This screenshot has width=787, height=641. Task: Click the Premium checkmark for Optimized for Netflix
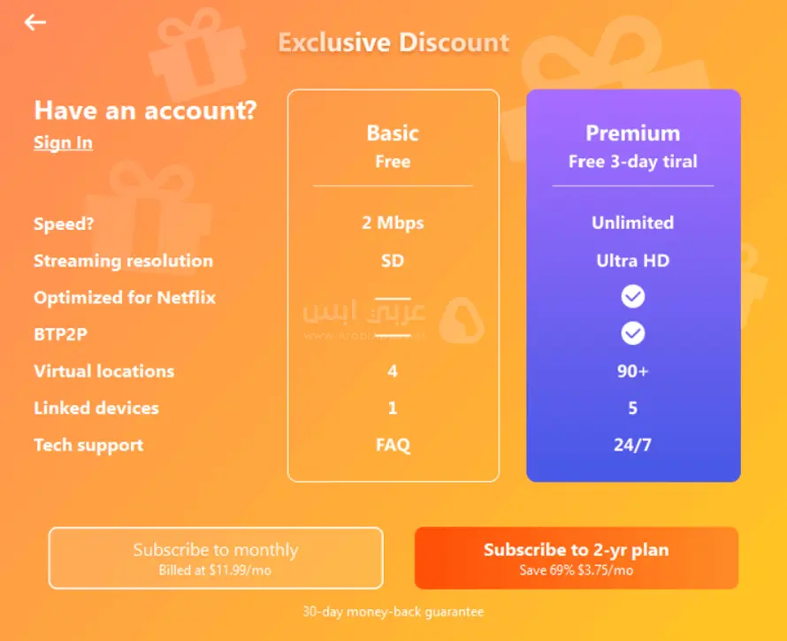coord(632,296)
